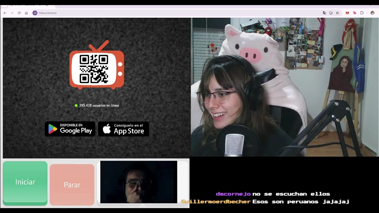Open the App Store download badge
This screenshot has width=379, height=213.
coord(123,129)
